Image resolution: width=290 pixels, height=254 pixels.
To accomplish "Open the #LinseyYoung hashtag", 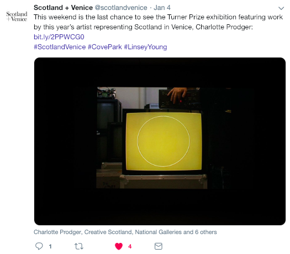I will pyautogui.click(x=146, y=47).
